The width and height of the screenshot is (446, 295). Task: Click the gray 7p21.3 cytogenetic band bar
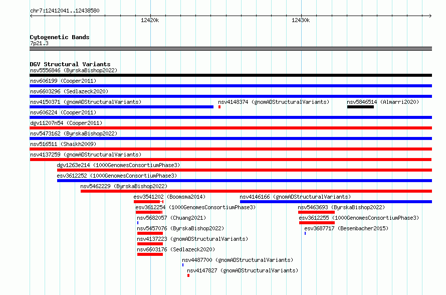point(231,49)
